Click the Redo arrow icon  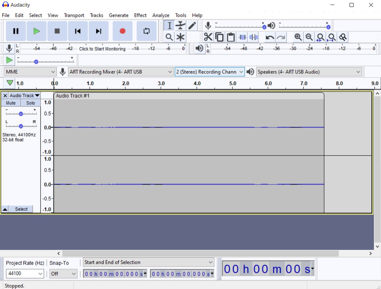pyautogui.click(x=281, y=37)
